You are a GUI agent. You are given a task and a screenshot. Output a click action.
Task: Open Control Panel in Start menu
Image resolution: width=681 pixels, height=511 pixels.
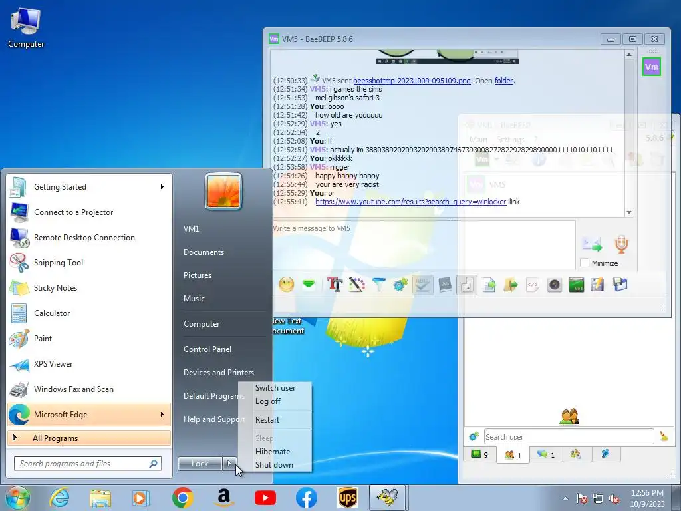click(x=207, y=349)
